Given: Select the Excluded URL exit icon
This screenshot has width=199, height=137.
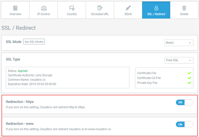Looking at the screenshot, I should 100,8.
